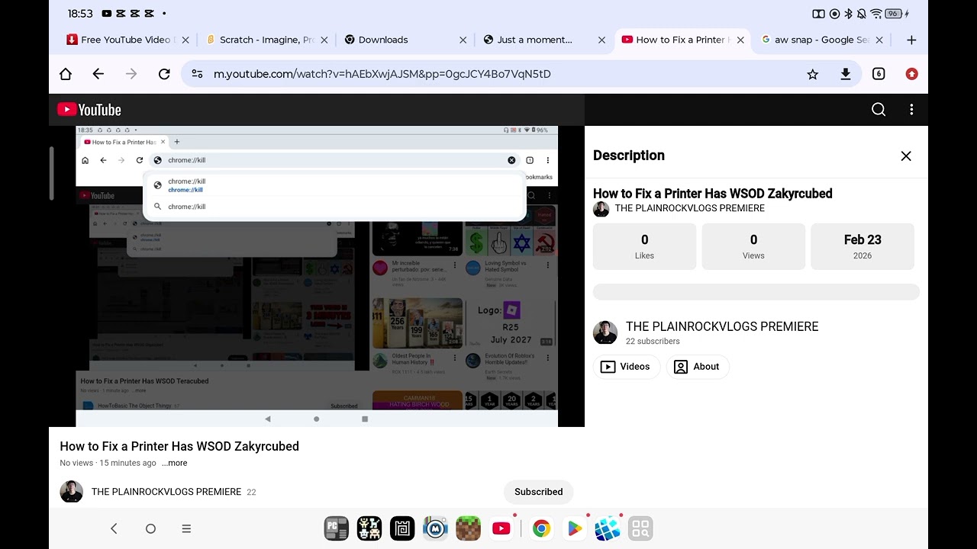Switch to aw snap Google Search tab
This screenshot has width=977, height=549.
tap(821, 40)
